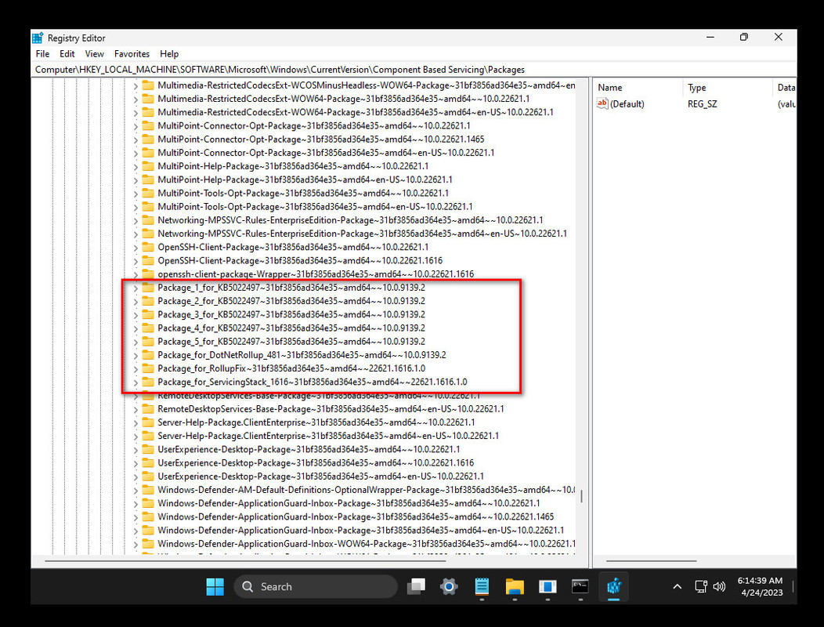Open the Edit menu

point(67,53)
